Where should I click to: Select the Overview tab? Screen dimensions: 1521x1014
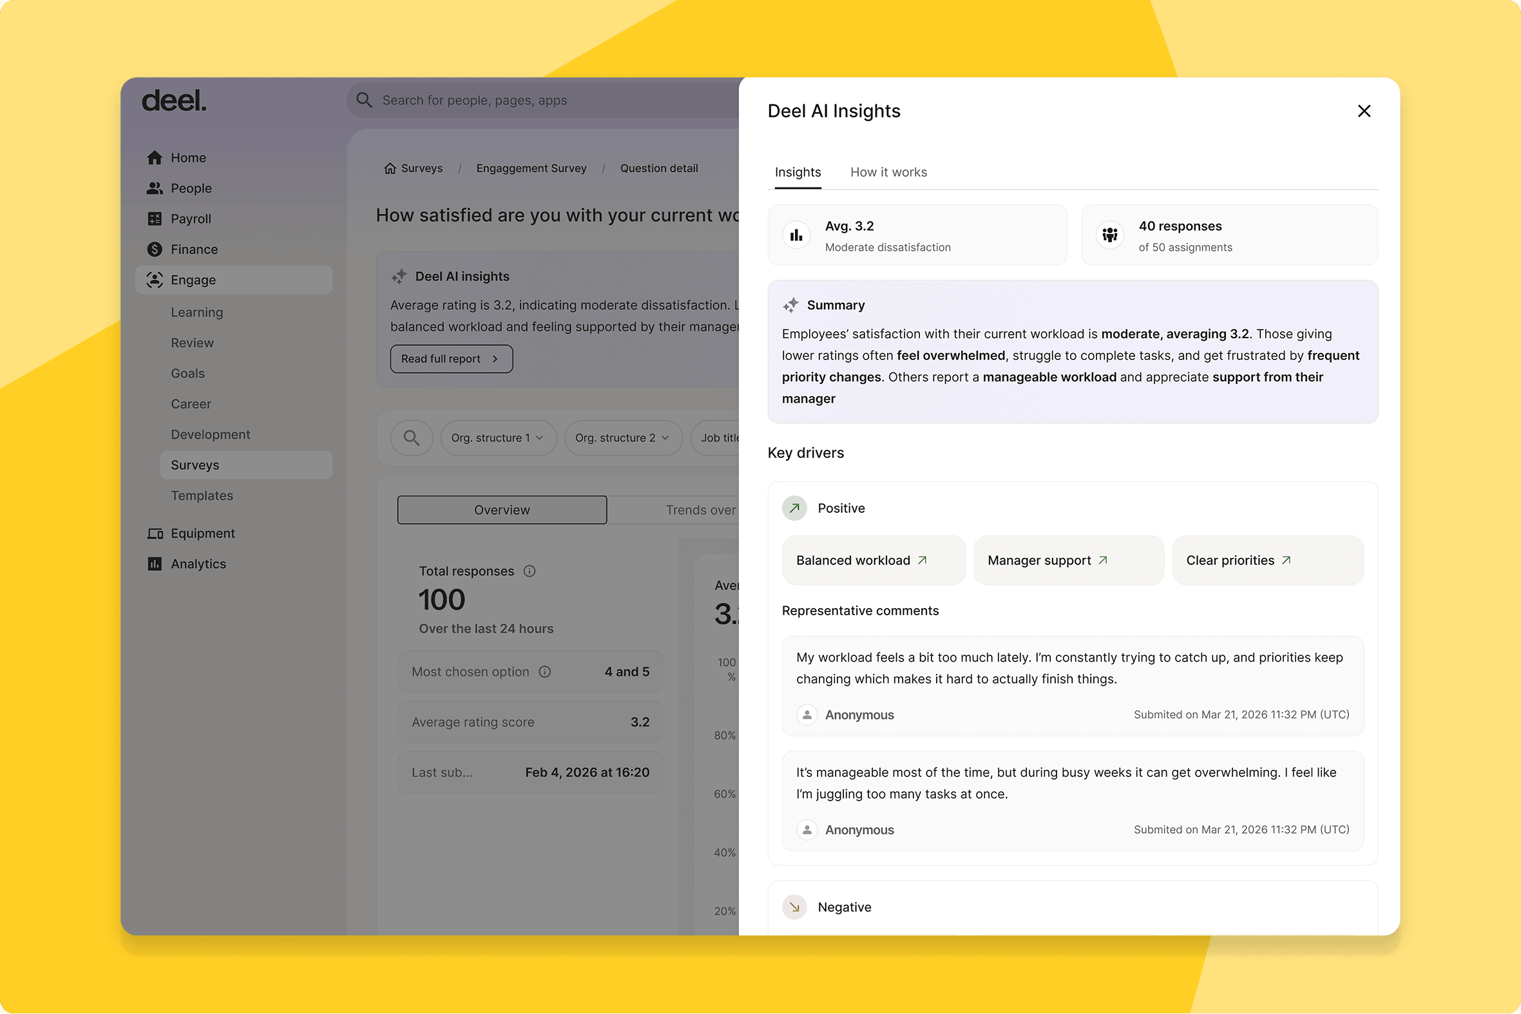tap(502, 510)
